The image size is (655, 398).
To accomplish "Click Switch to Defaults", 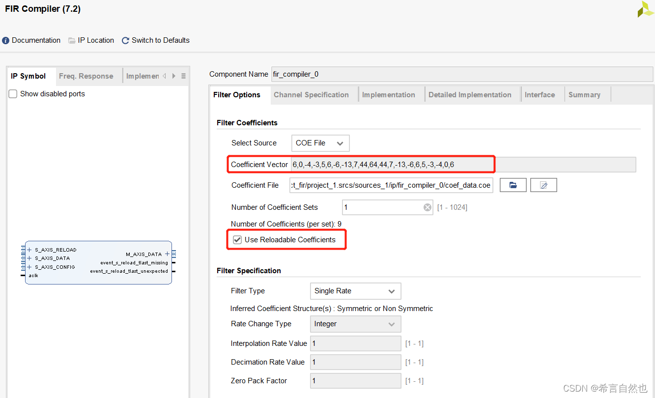I will (x=155, y=40).
